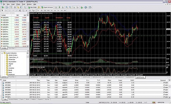Select the H4 timeframe button
Viewport: 171px width, 104px height.
click(55, 10)
